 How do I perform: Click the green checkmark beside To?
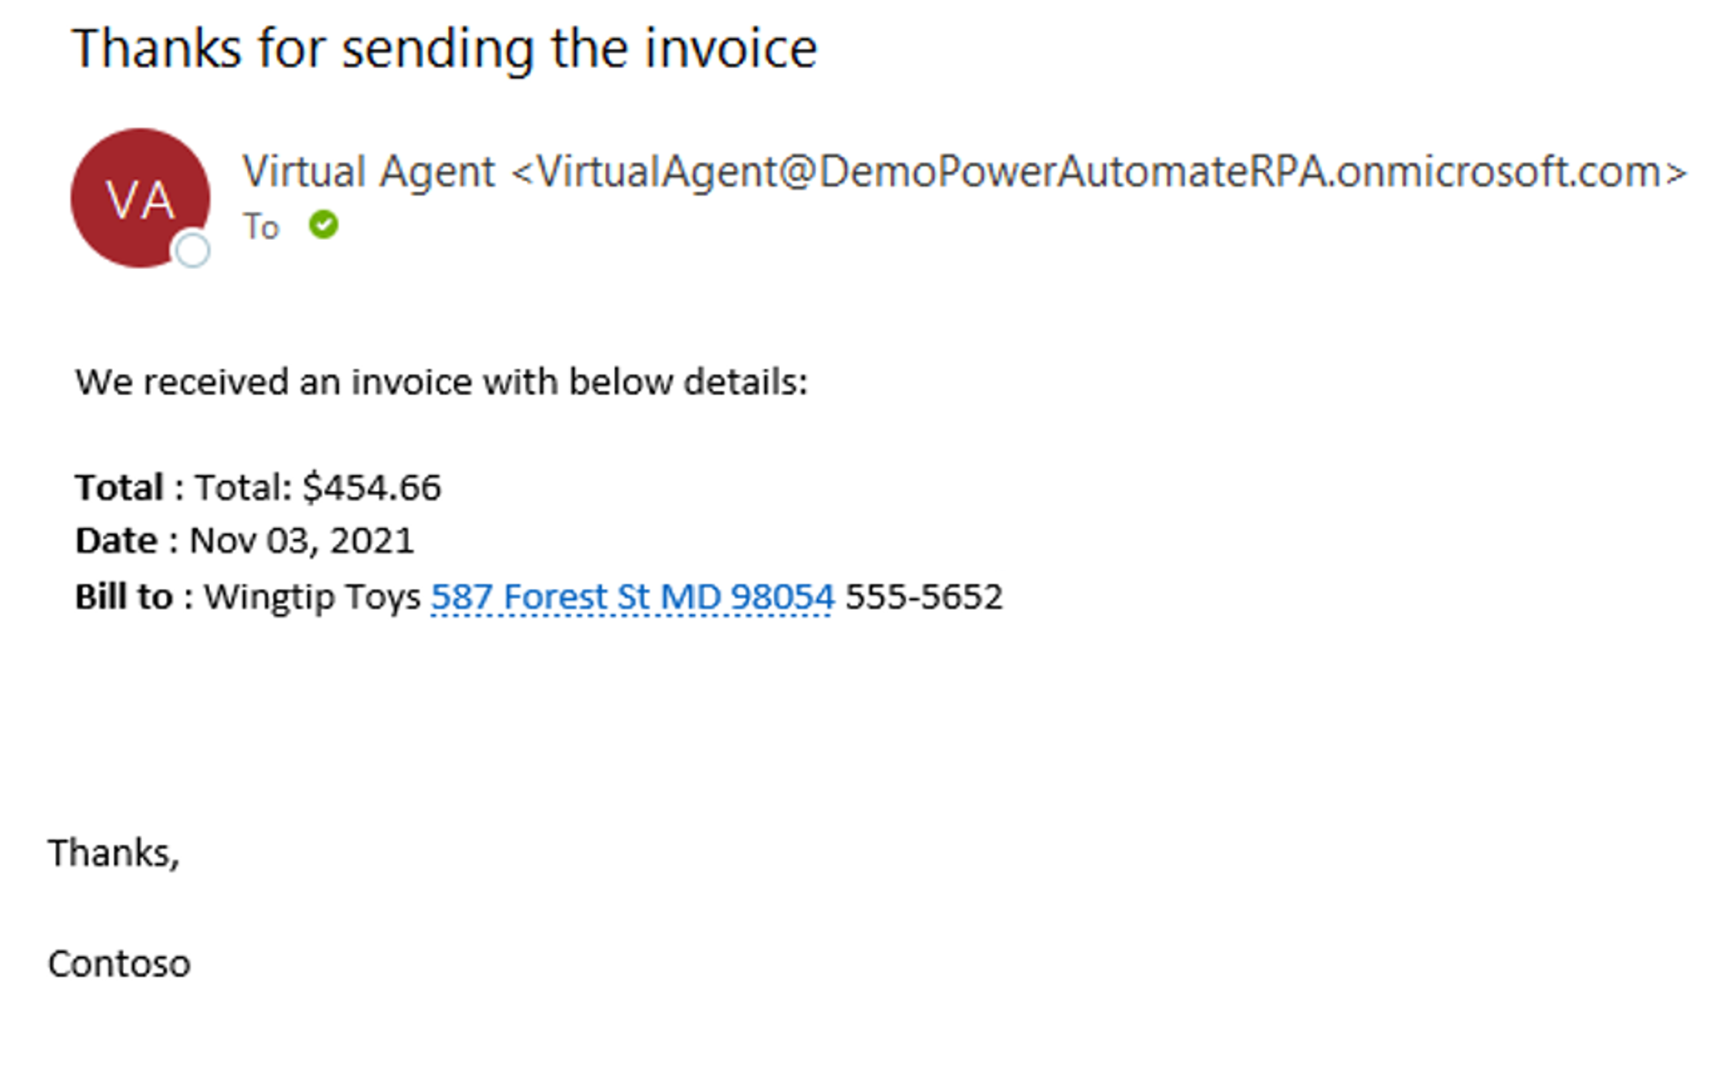pyautogui.click(x=324, y=224)
